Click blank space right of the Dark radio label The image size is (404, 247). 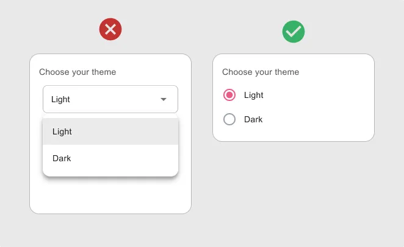point(317,119)
